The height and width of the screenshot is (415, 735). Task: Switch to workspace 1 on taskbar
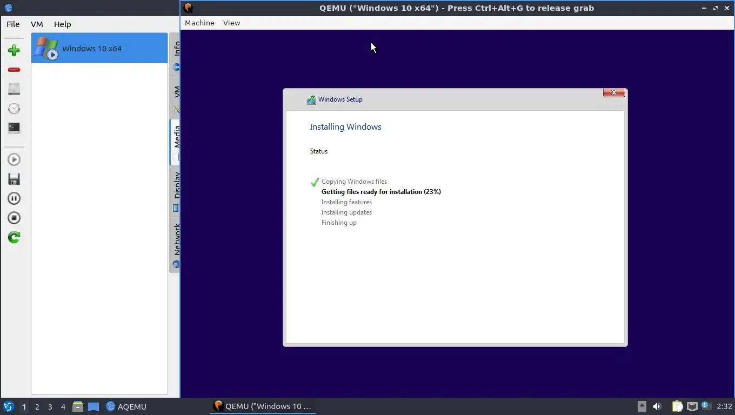(x=24, y=406)
